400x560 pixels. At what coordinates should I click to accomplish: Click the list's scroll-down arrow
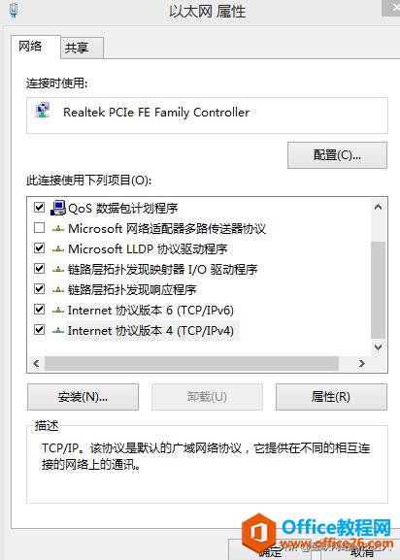tap(378, 346)
